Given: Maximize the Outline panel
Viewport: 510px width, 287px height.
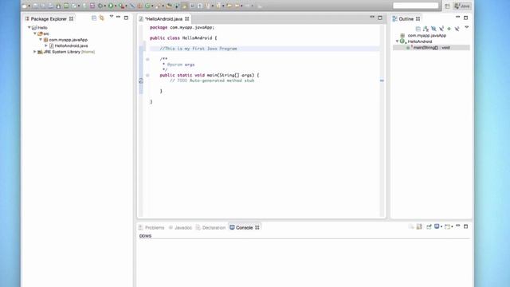Looking at the screenshot, I should coord(465,18).
